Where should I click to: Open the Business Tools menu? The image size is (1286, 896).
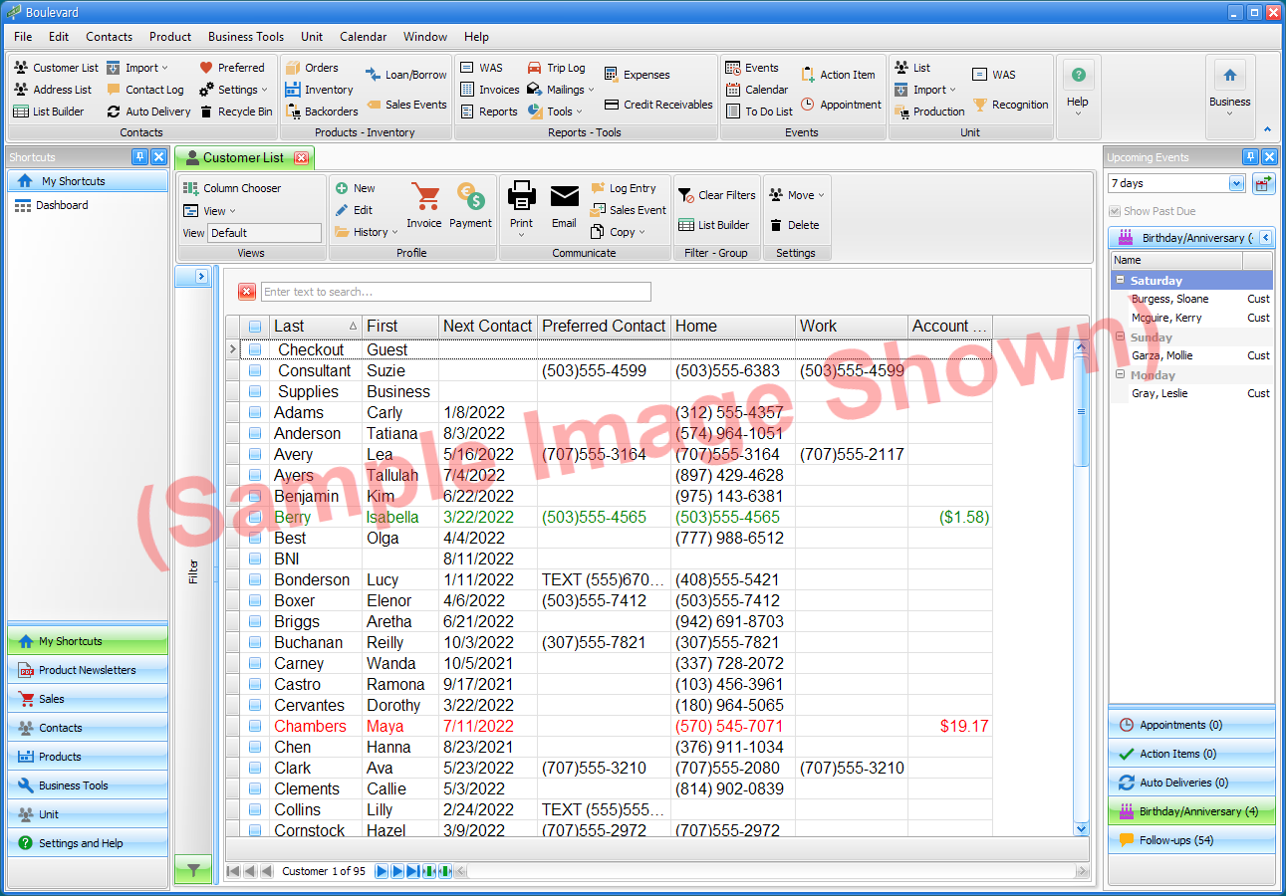pyautogui.click(x=245, y=37)
